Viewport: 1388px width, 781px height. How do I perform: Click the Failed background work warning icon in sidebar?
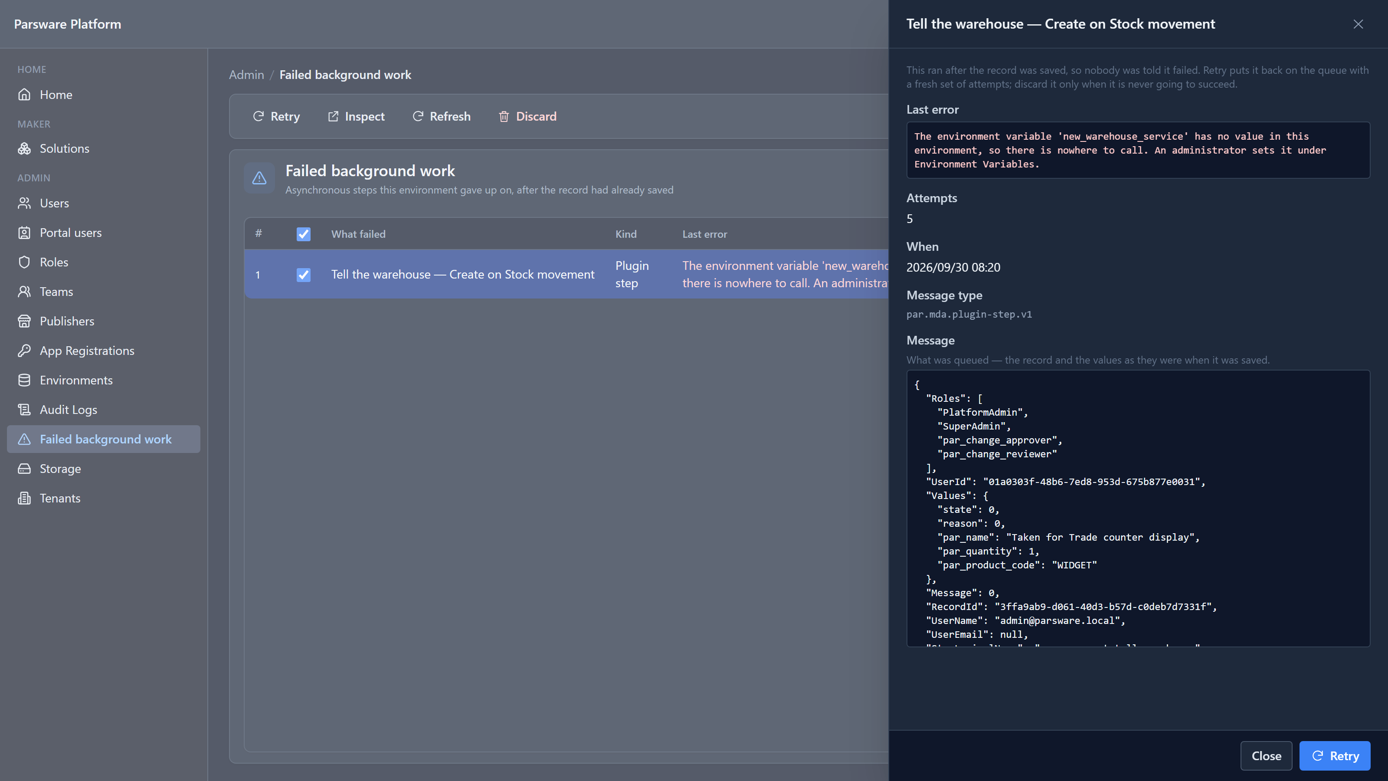[24, 439]
